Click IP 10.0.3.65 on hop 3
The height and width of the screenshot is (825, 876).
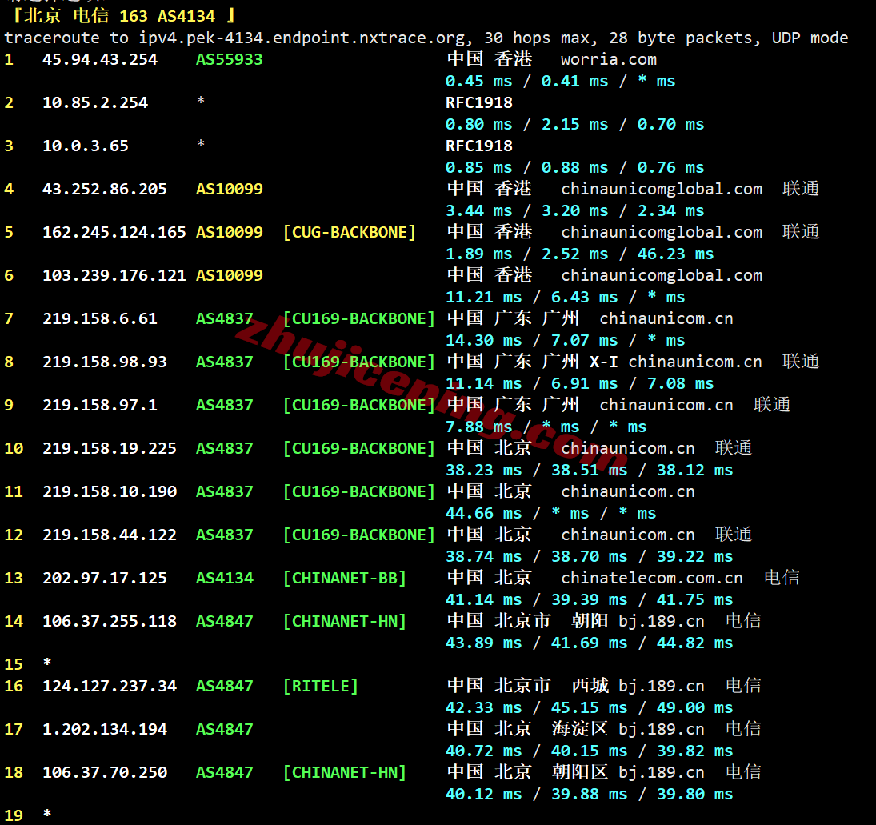pyautogui.click(x=86, y=146)
